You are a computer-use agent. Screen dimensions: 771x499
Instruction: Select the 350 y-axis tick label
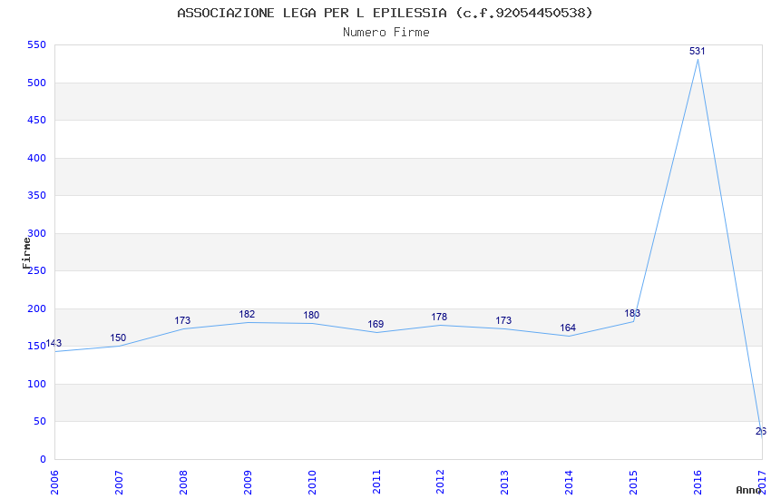36,195
